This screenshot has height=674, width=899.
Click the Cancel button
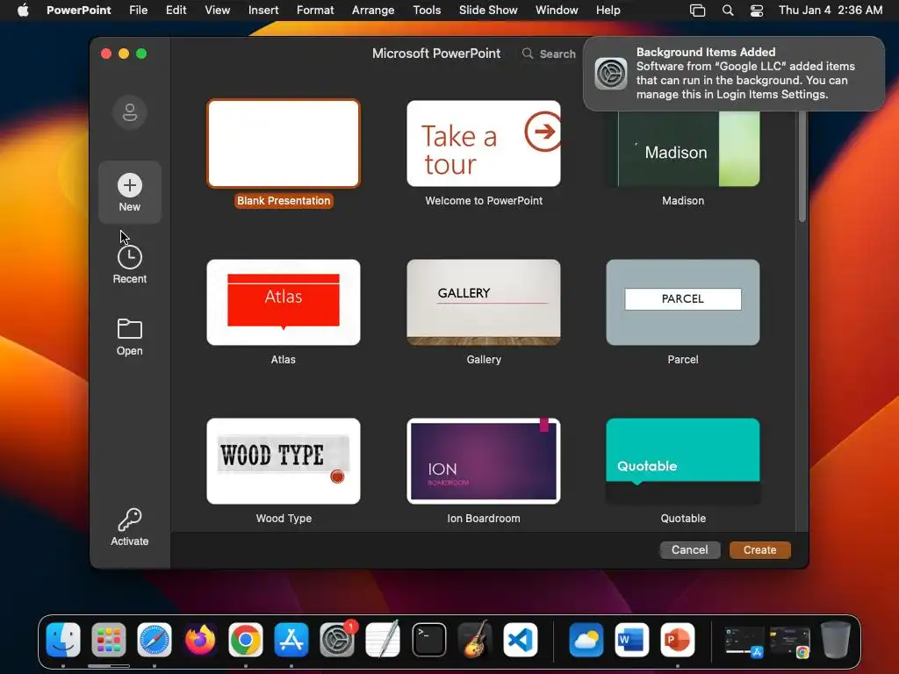point(690,549)
